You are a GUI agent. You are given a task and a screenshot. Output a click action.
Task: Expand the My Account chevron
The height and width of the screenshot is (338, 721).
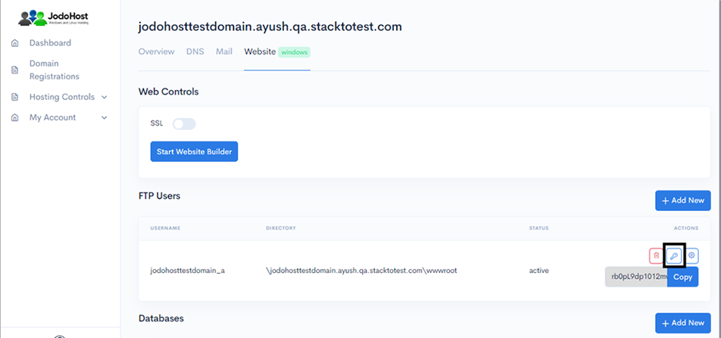click(x=105, y=117)
